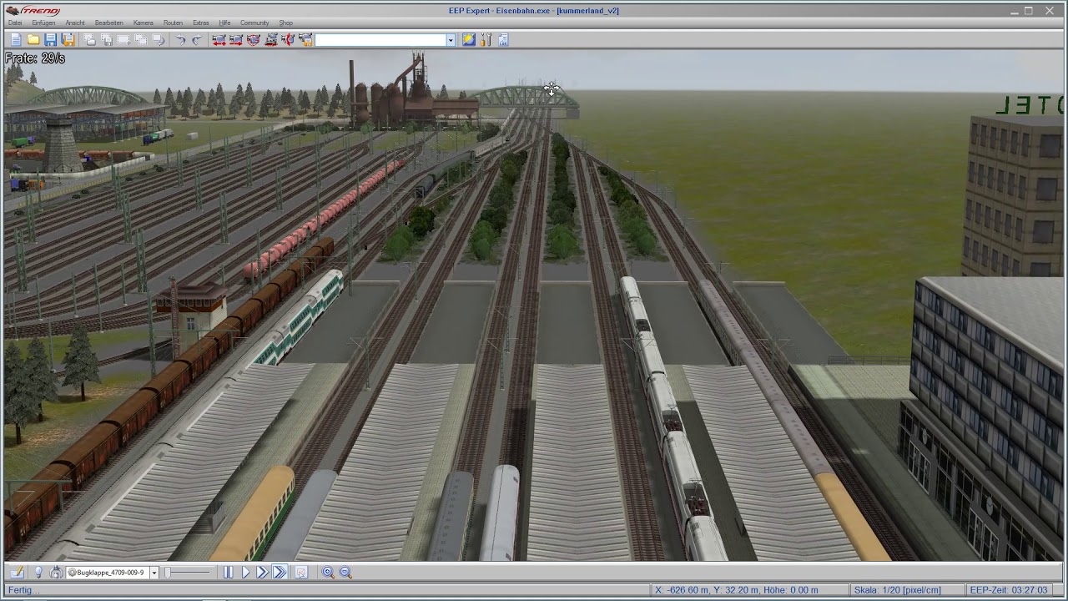
Task: Open the environment globe icon
Action: click(469, 40)
